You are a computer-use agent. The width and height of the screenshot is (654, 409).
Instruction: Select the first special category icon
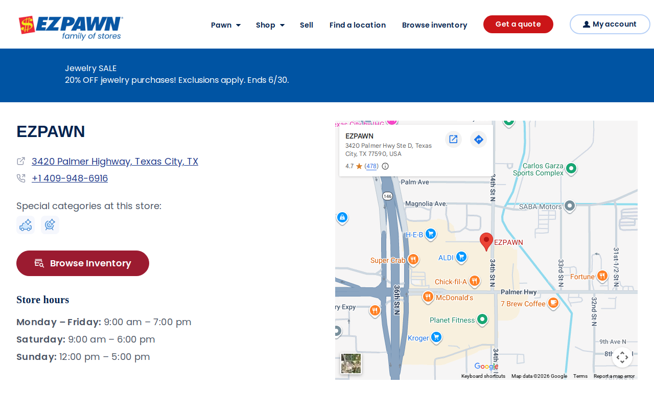26,225
